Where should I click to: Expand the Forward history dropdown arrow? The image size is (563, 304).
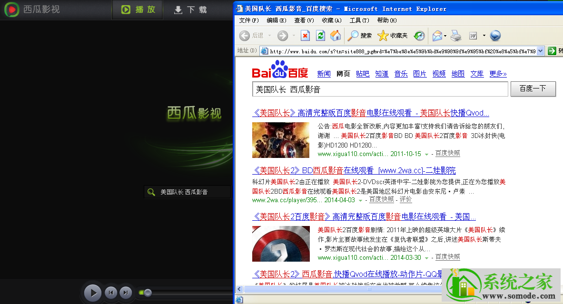pyautogui.click(x=294, y=36)
